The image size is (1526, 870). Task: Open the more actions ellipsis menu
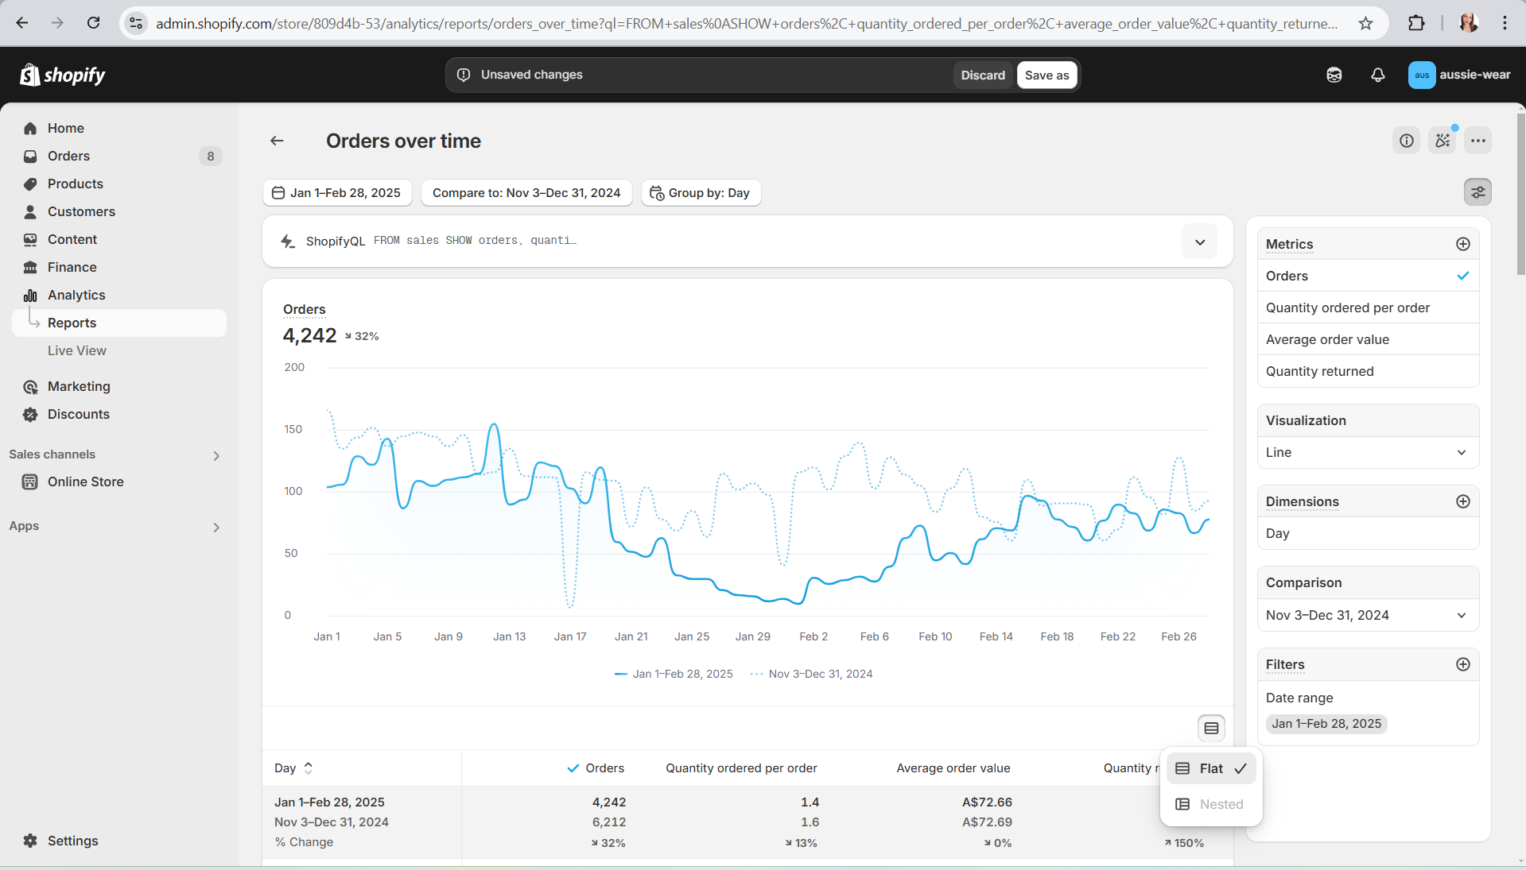click(x=1477, y=141)
